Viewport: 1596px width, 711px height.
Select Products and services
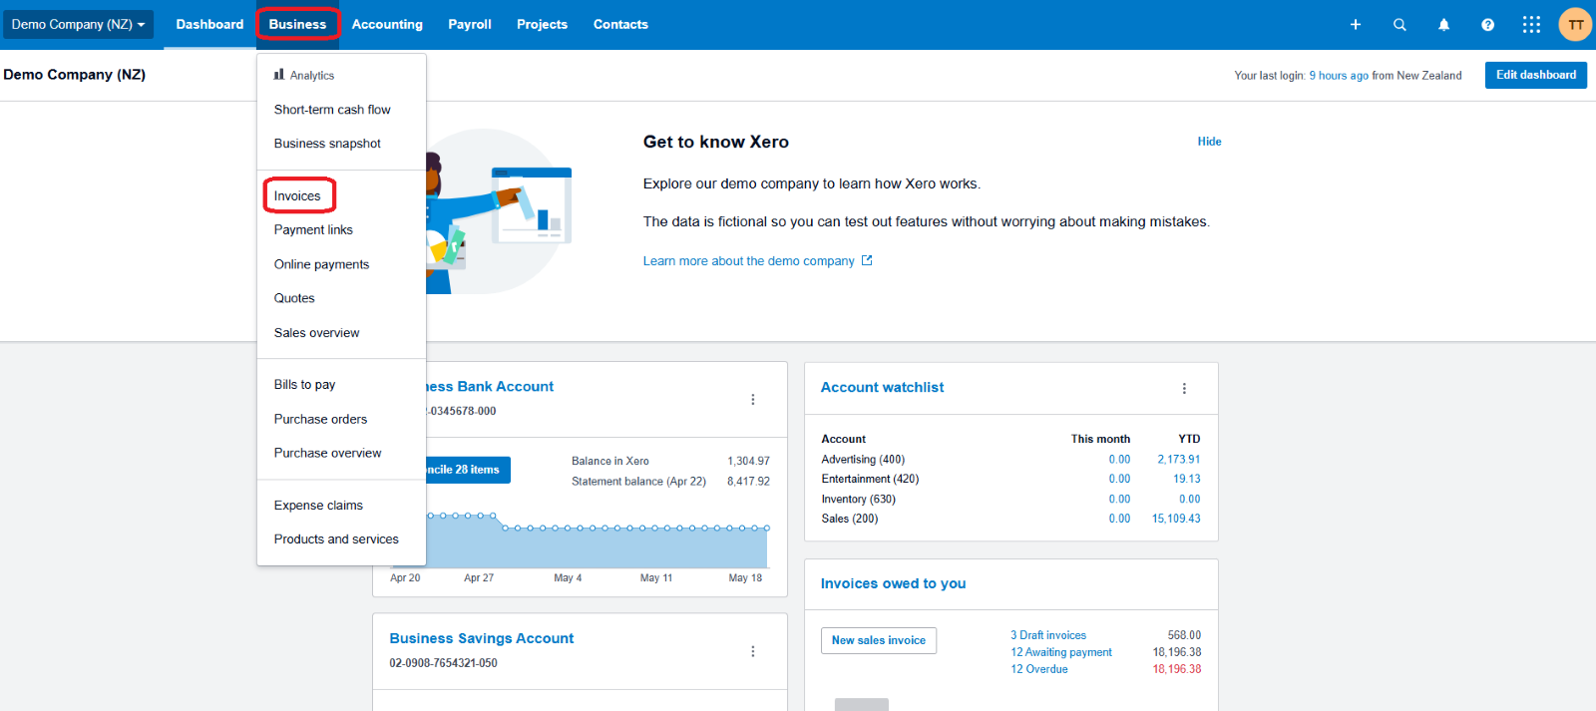coord(341,539)
